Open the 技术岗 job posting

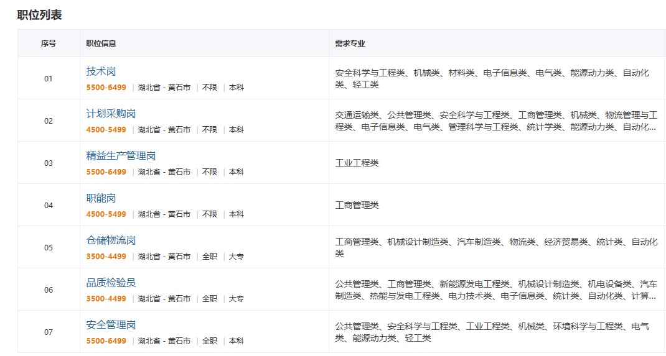pos(101,71)
